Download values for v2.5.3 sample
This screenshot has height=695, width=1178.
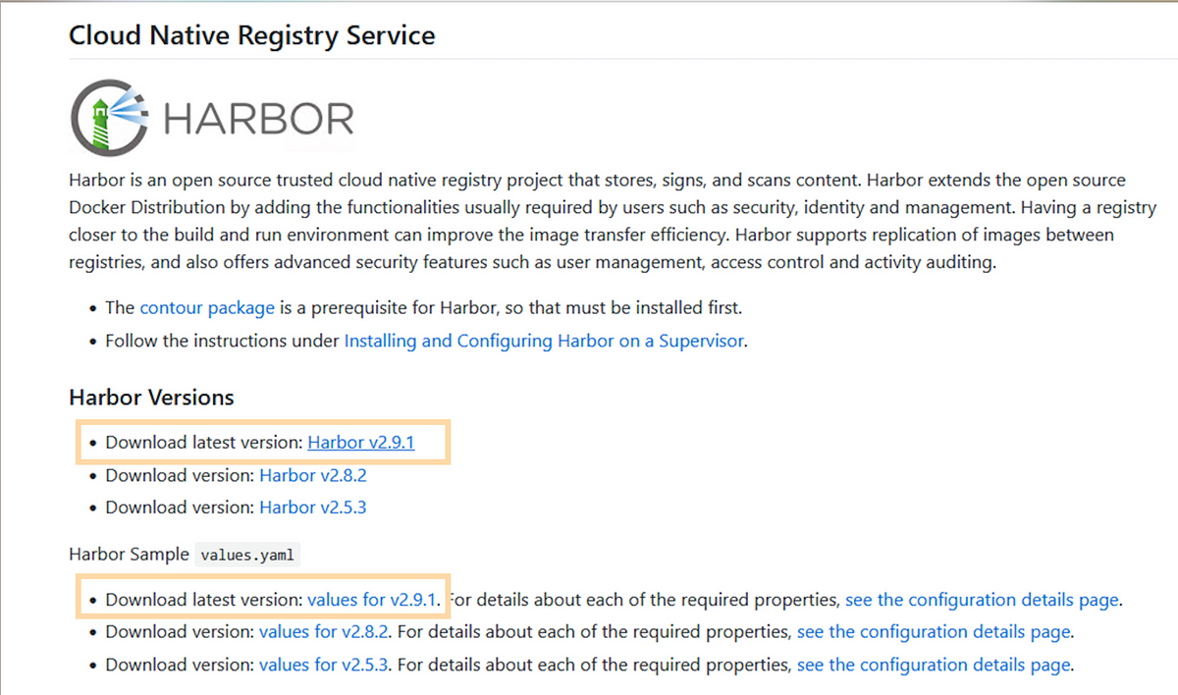(x=324, y=664)
